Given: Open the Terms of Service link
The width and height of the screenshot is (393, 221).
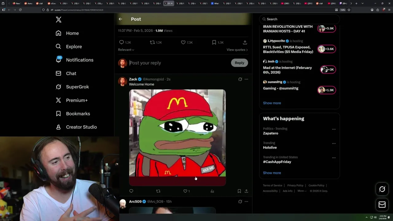Looking at the screenshot, I should tap(272, 185).
